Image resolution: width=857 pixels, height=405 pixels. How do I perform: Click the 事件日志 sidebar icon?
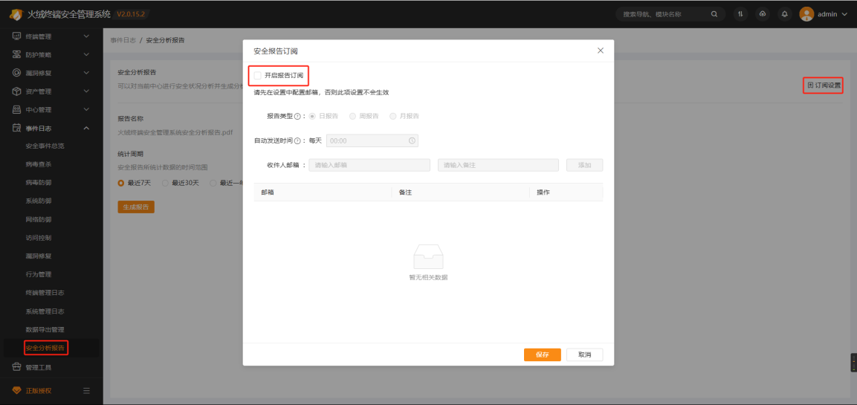[x=16, y=128]
